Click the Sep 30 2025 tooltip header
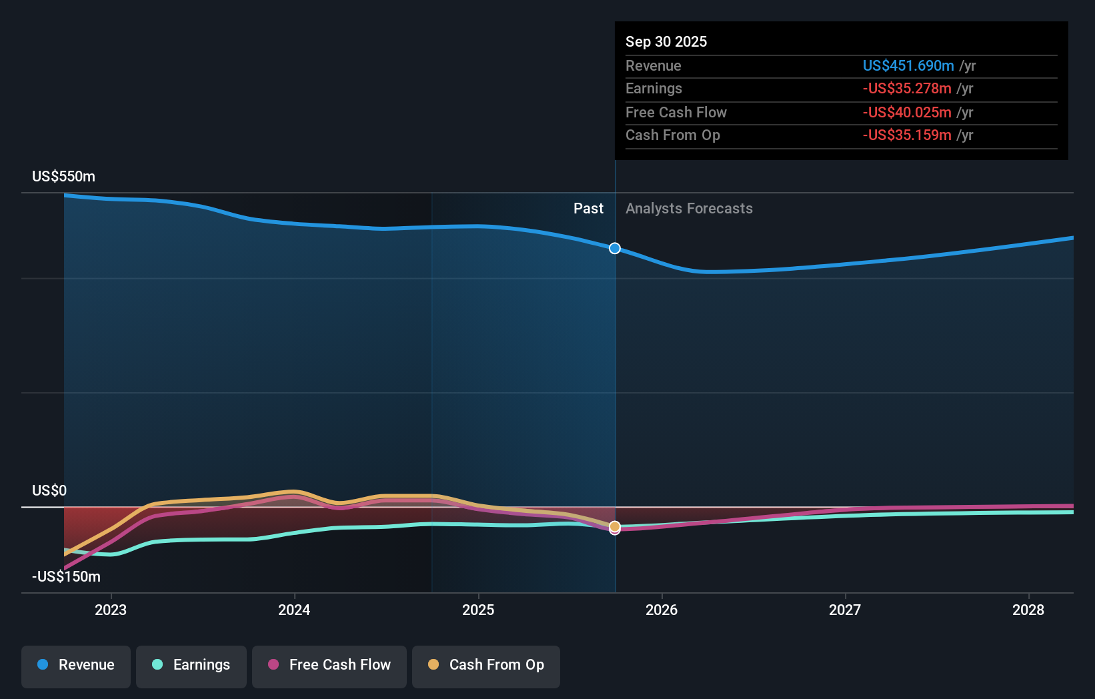This screenshot has height=699, width=1095. point(666,41)
